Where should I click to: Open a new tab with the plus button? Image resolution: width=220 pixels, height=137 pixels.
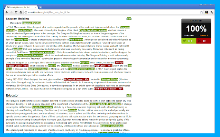41,8
